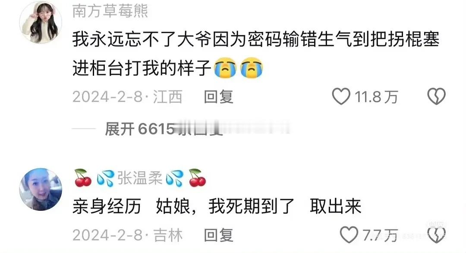
Task: Reply to 南方草莓熊's comment via 回复
Action: click(x=218, y=97)
